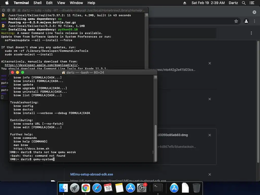The image size is (260, 195).
Task: Open downloads page three-dot more actions
Action: tap(251, 33)
